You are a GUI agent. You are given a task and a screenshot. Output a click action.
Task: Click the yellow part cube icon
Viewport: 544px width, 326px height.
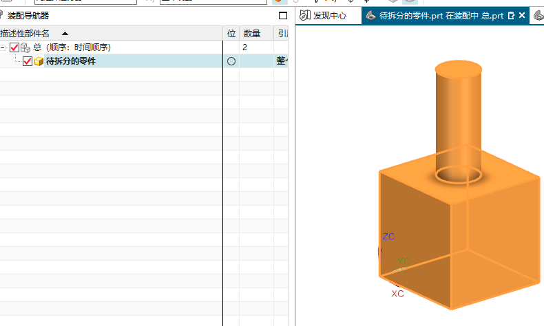point(39,61)
